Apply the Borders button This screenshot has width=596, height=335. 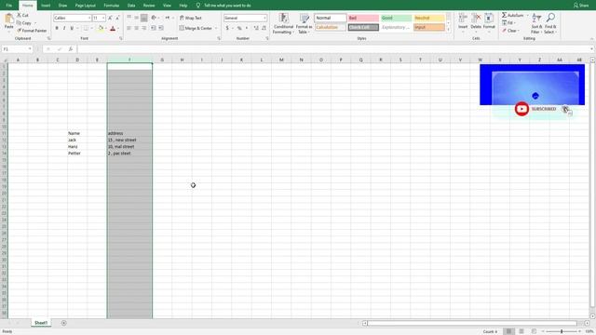(86, 28)
